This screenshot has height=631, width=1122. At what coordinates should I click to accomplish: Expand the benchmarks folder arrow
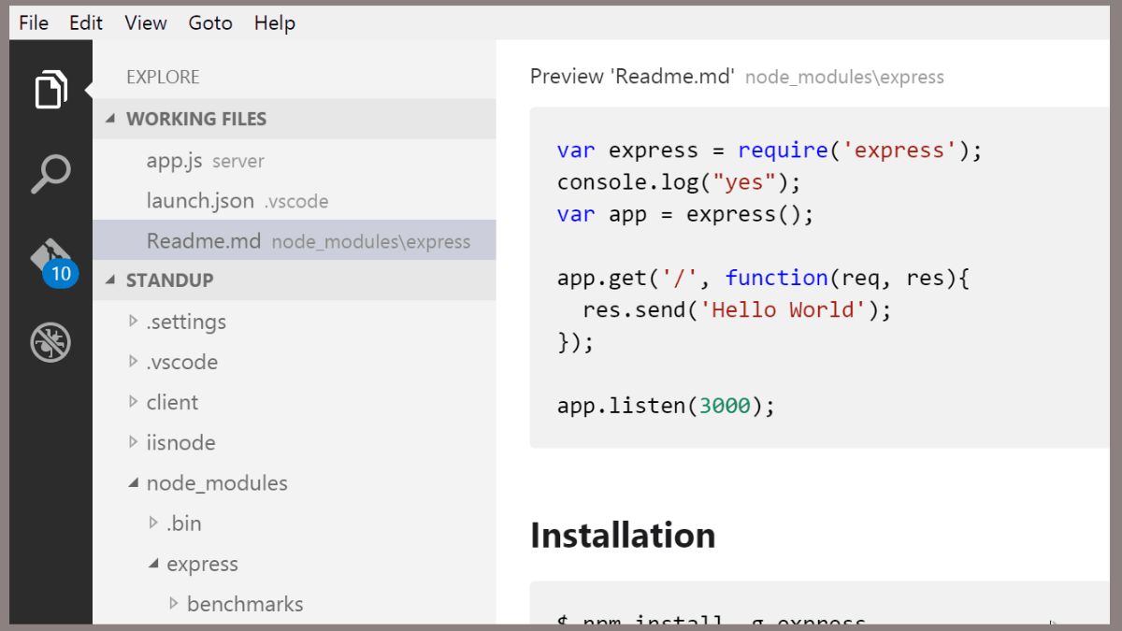174,604
